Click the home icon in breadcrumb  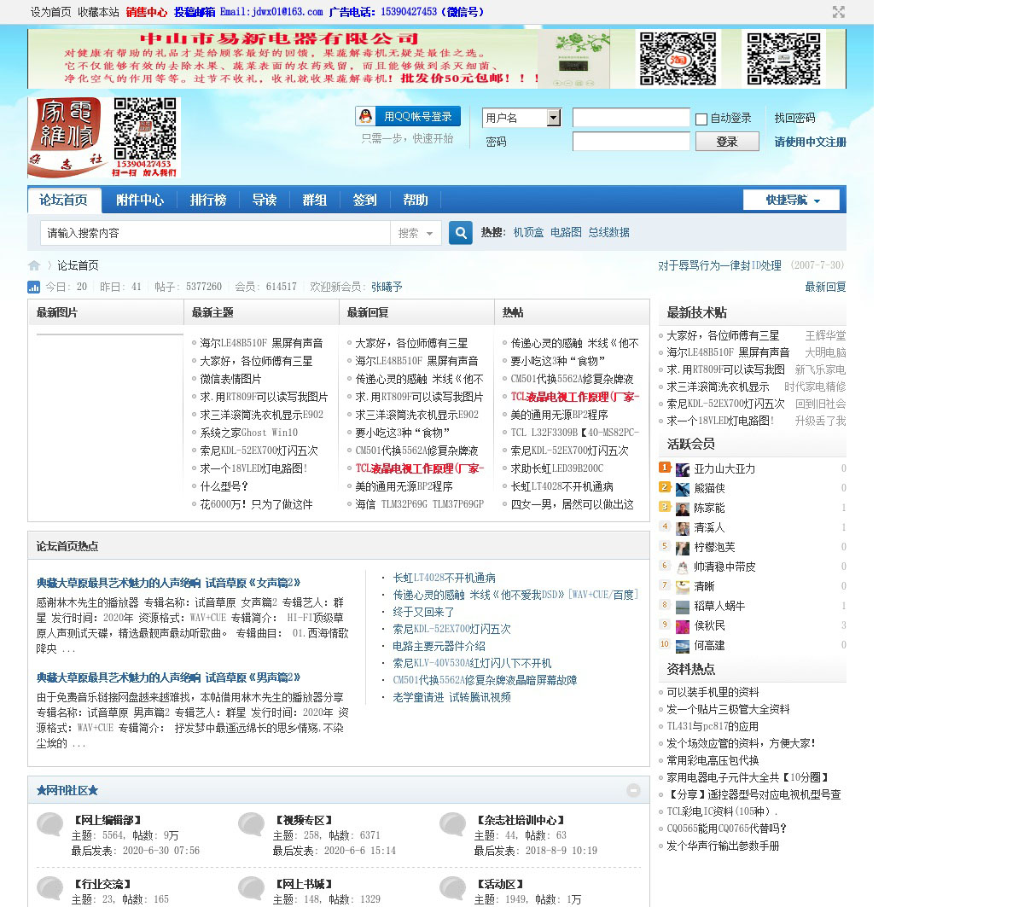[34, 265]
